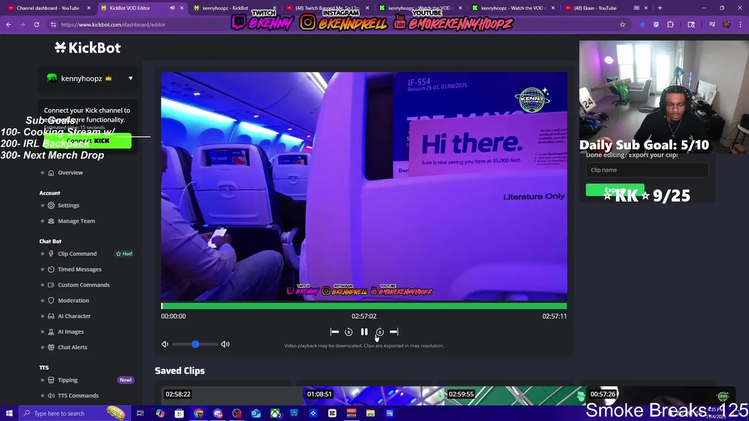The image size is (749, 421).
Task: Seek on the green timeline bar
Action: tap(363, 306)
